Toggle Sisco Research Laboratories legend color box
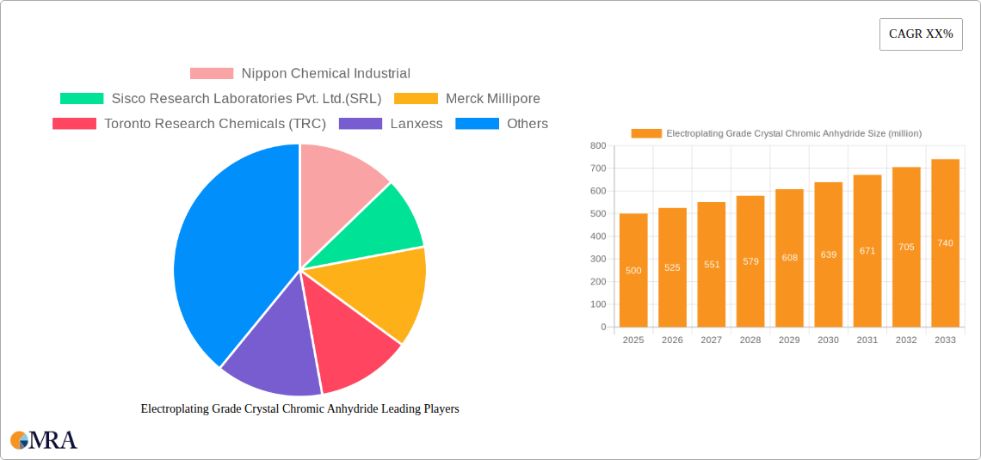Viewport: 981px width, 460px height. (82, 99)
